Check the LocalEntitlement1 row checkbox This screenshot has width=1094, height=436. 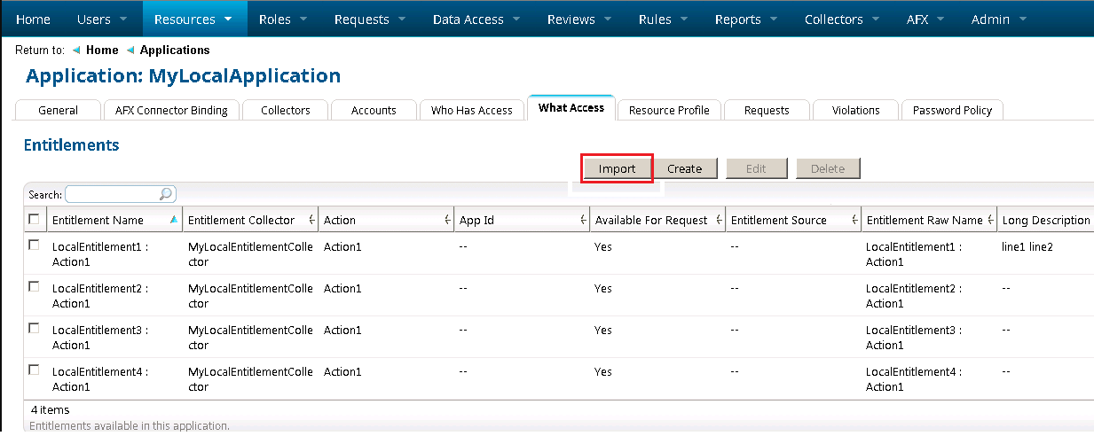click(34, 245)
